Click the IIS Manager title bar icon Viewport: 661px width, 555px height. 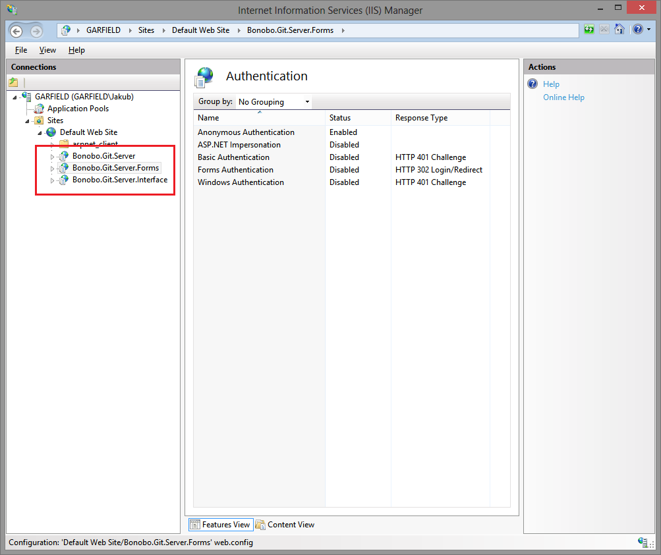coord(13,10)
